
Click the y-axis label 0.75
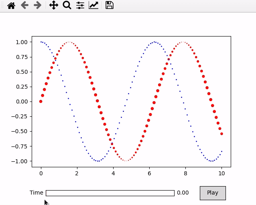click(x=22, y=57)
